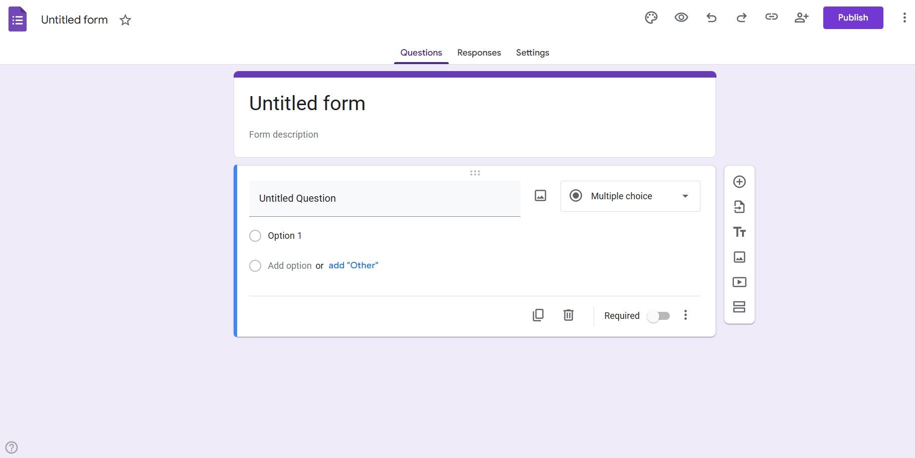
Task: Add a new question
Action: [x=739, y=182]
